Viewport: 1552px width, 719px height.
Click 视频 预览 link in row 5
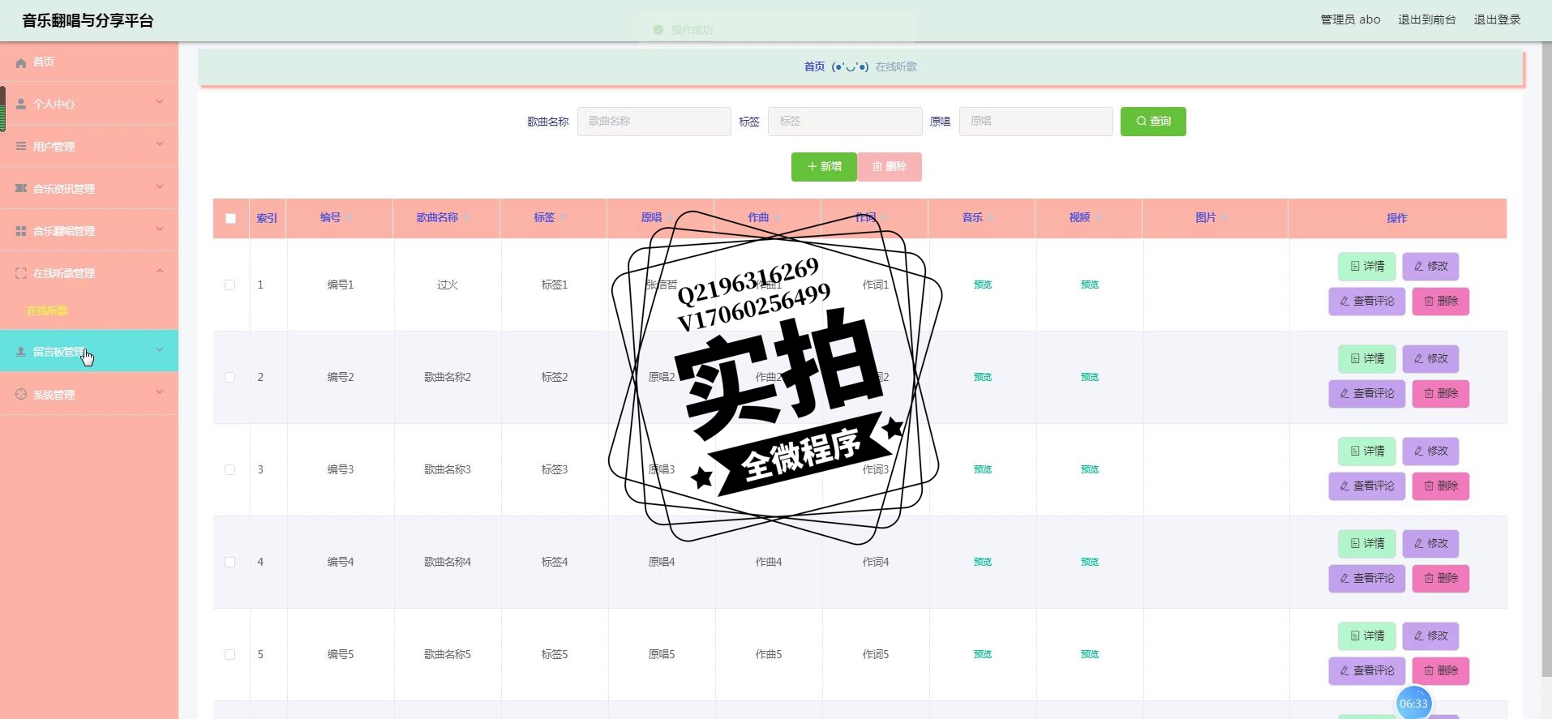[x=1090, y=655]
